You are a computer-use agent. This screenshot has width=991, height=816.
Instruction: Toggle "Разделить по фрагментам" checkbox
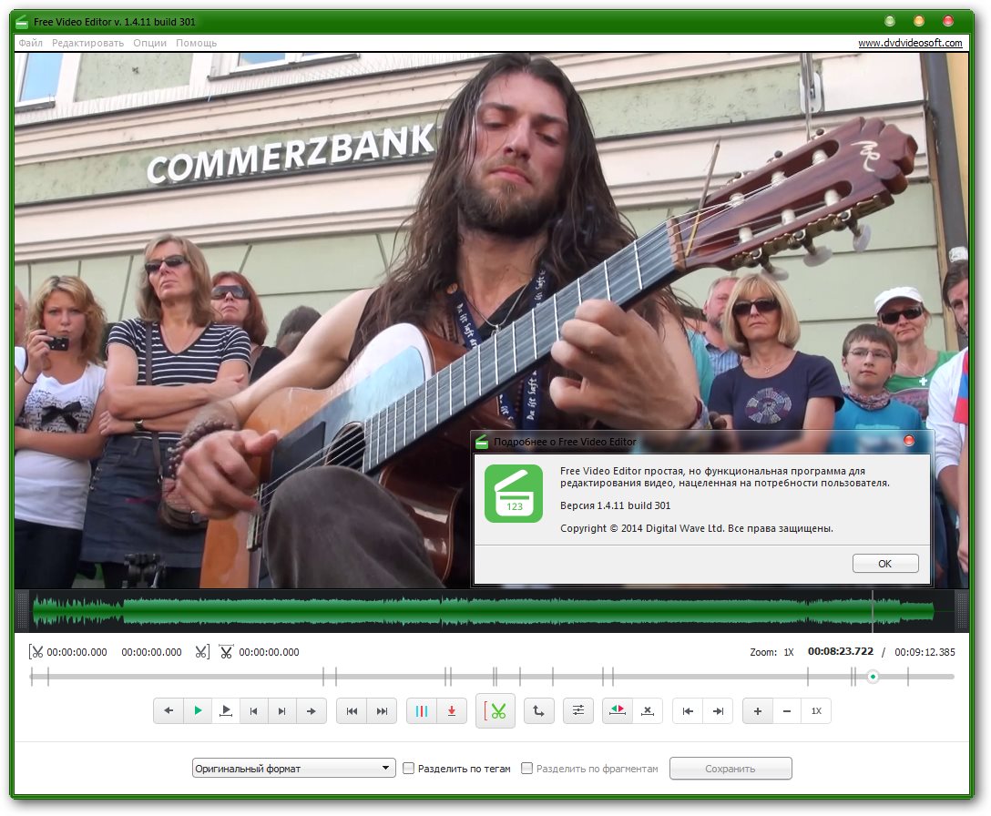coord(527,769)
